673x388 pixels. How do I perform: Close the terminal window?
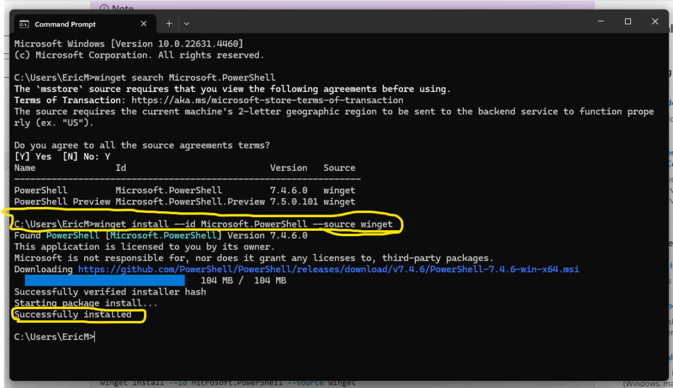(655, 21)
